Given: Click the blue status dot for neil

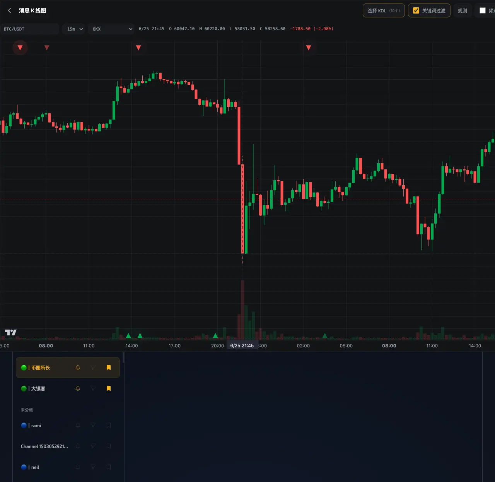Looking at the screenshot, I should point(24,467).
